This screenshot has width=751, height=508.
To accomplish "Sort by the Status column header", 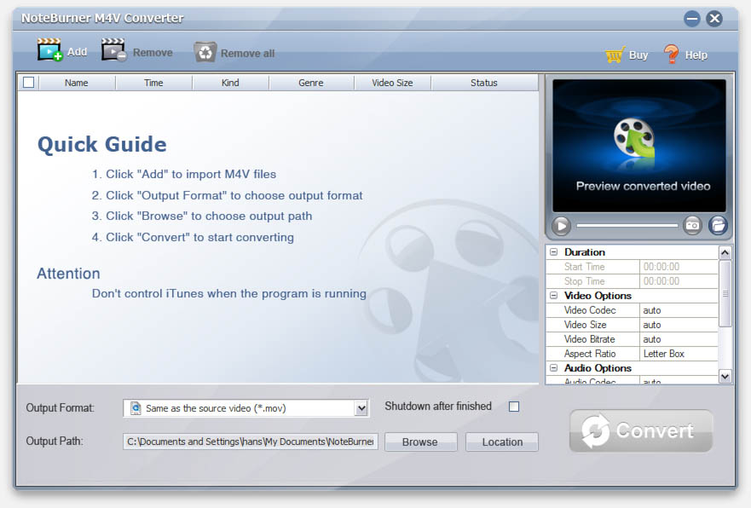I will [x=484, y=83].
